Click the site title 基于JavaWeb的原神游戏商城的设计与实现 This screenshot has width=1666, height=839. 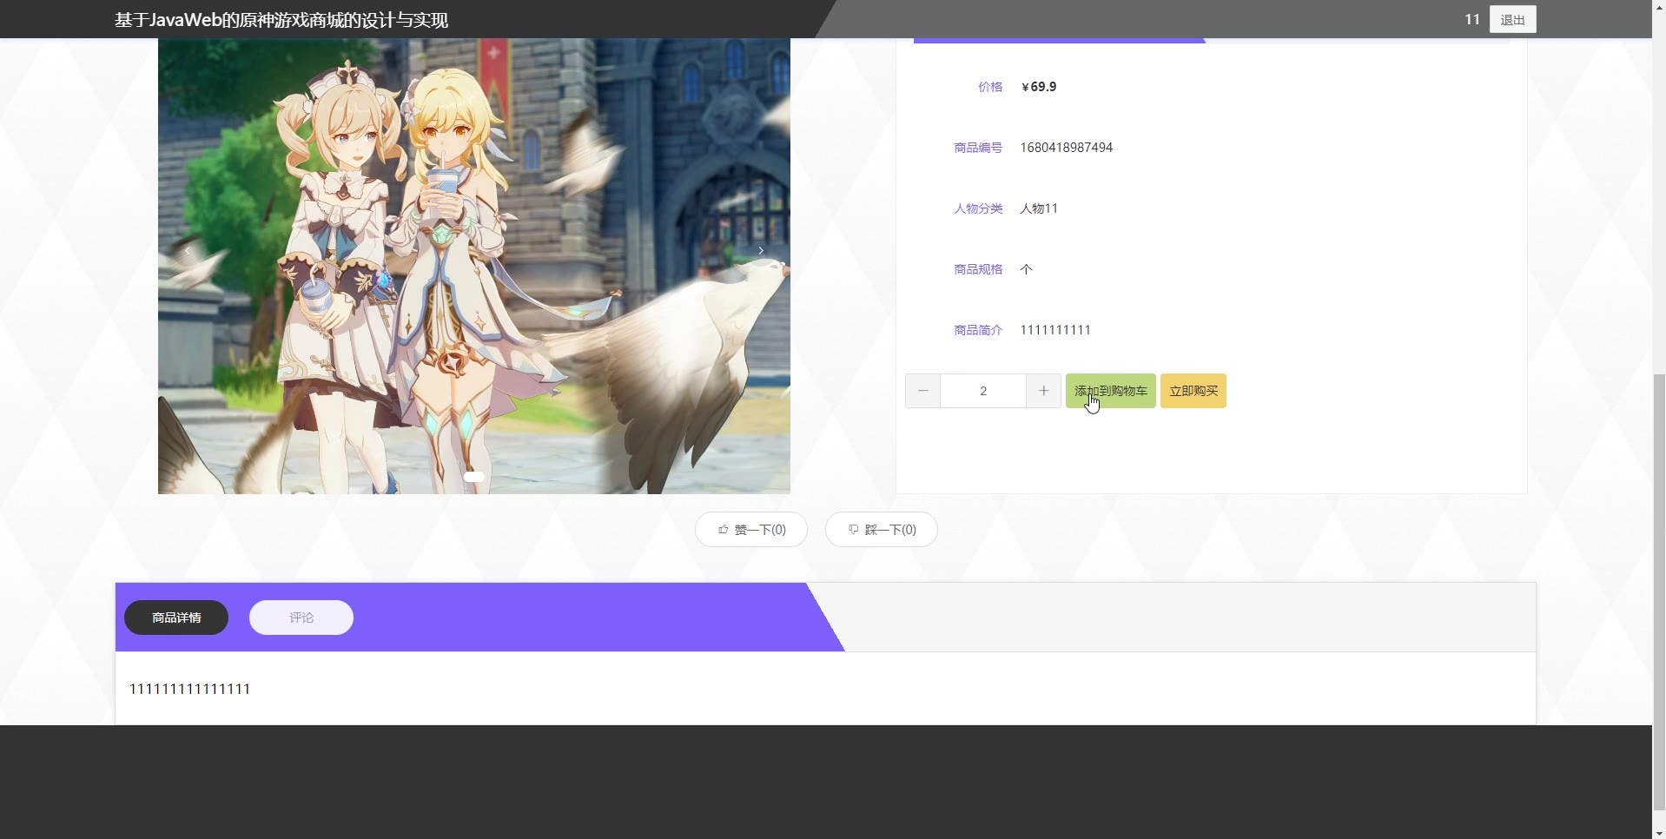click(x=281, y=20)
